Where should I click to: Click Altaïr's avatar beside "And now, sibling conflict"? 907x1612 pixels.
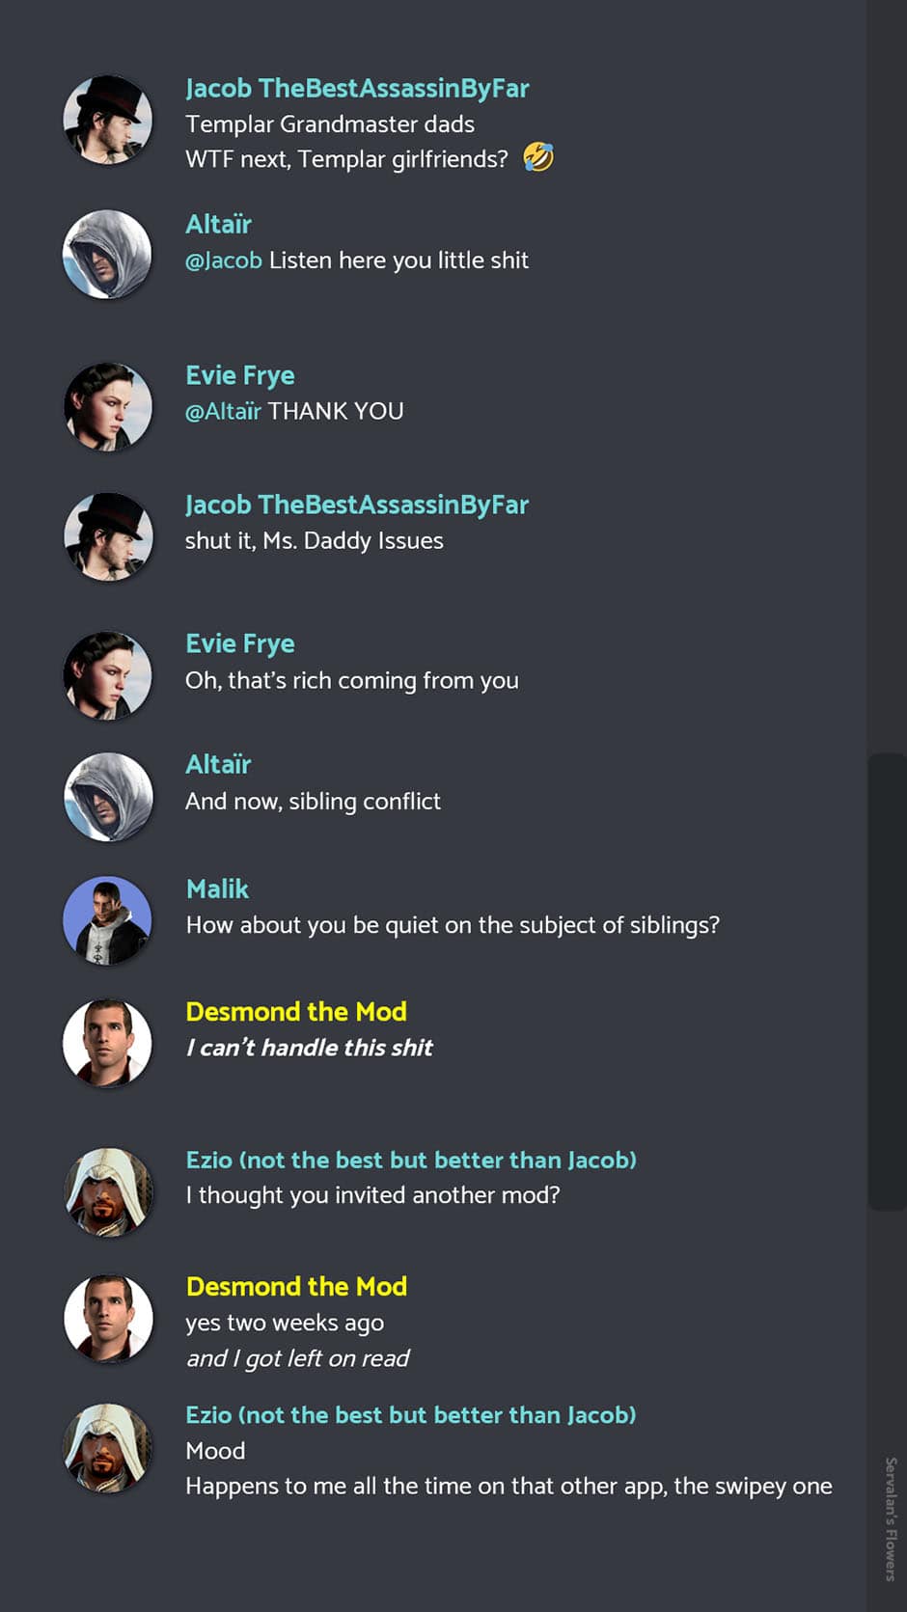tap(108, 797)
